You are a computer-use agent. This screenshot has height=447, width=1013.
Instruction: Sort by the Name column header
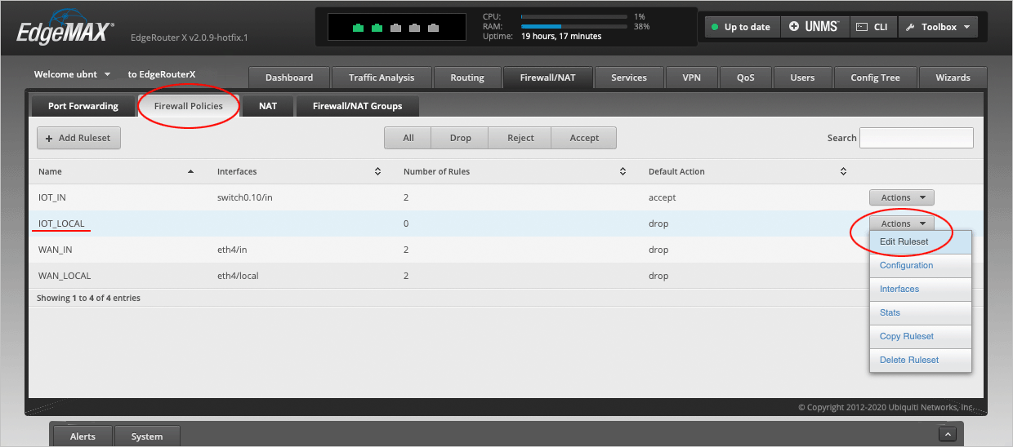(117, 171)
